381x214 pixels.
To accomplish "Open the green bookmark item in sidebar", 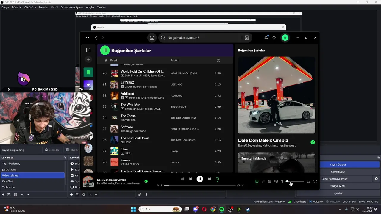I will (88, 72).
